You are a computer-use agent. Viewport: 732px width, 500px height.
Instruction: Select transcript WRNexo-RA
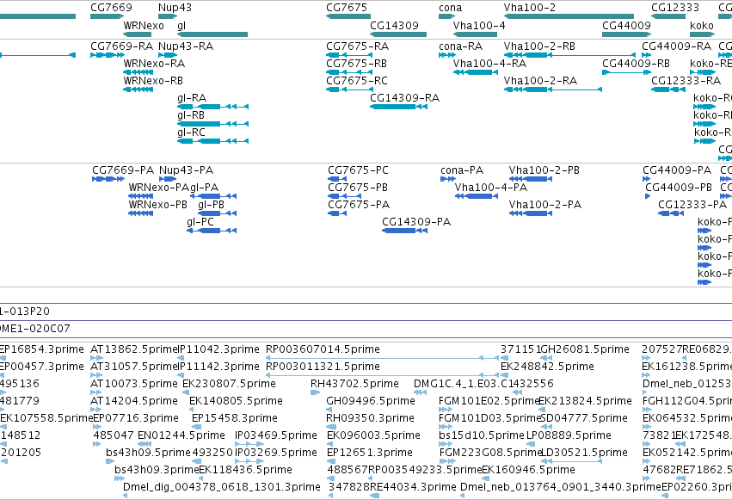tap(154, 64)
